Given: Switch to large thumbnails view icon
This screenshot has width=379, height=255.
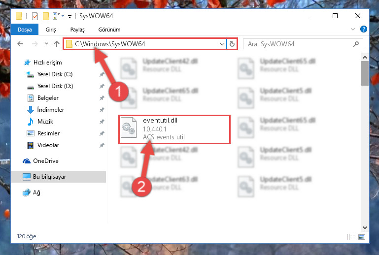Looking at the screenshot, I should (x=362, y=237).
